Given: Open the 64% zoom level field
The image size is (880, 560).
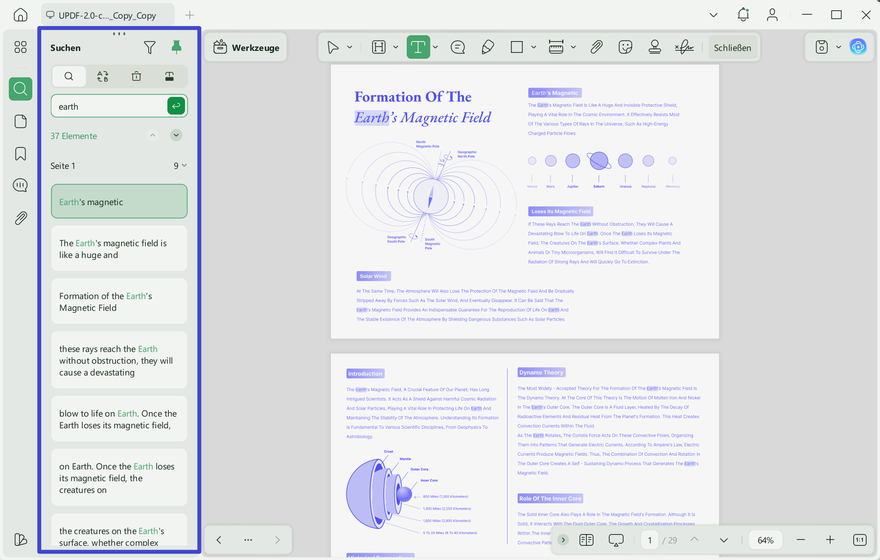Looking at the screenshot, I should click(x=765, y=540).
